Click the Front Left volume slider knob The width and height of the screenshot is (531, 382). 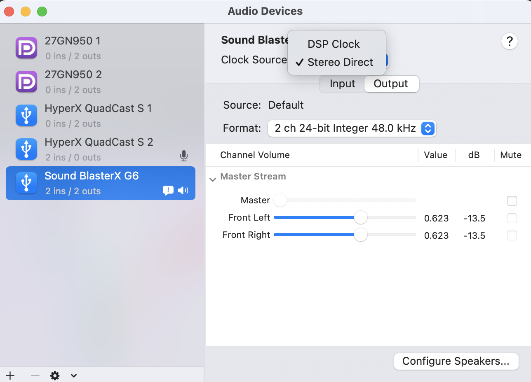point(361,217)
